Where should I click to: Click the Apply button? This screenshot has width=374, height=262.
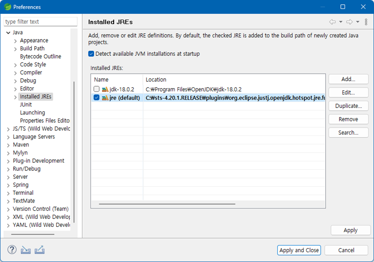coord(351,230)
